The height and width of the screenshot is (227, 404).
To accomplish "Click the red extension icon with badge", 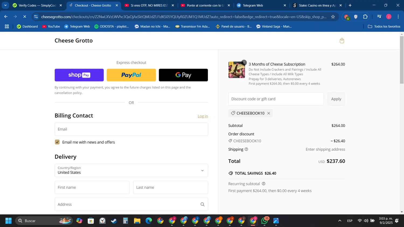I will point(347,17).
